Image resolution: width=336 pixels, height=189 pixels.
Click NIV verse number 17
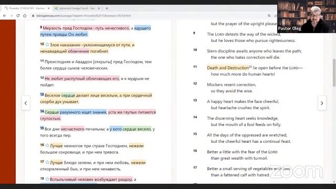pos(195,167)
